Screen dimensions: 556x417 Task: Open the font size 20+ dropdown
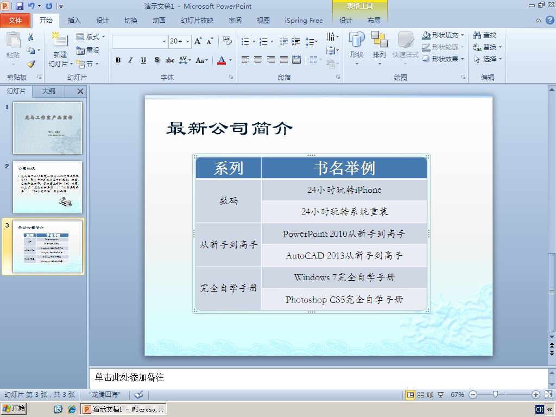pos(187,41)
